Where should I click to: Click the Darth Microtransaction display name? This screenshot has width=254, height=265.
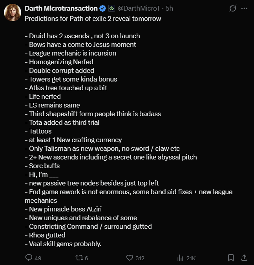pyautogui.click(x=61, y=8)
